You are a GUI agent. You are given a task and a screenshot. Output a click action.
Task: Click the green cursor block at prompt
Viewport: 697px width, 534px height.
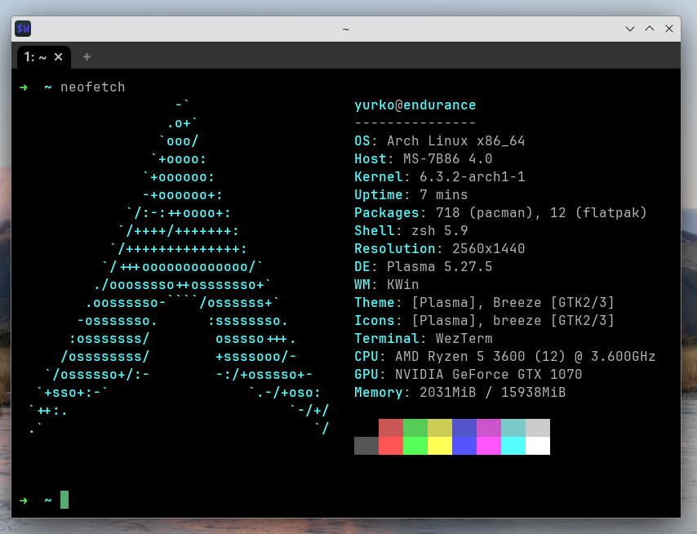coord(64,500)
